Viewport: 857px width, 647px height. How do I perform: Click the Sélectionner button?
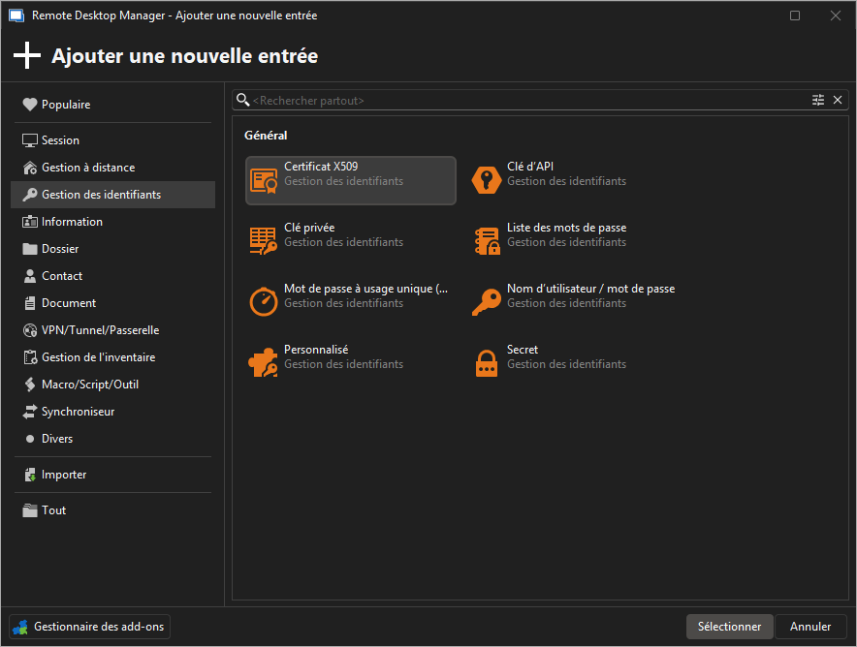click(729, 627)
